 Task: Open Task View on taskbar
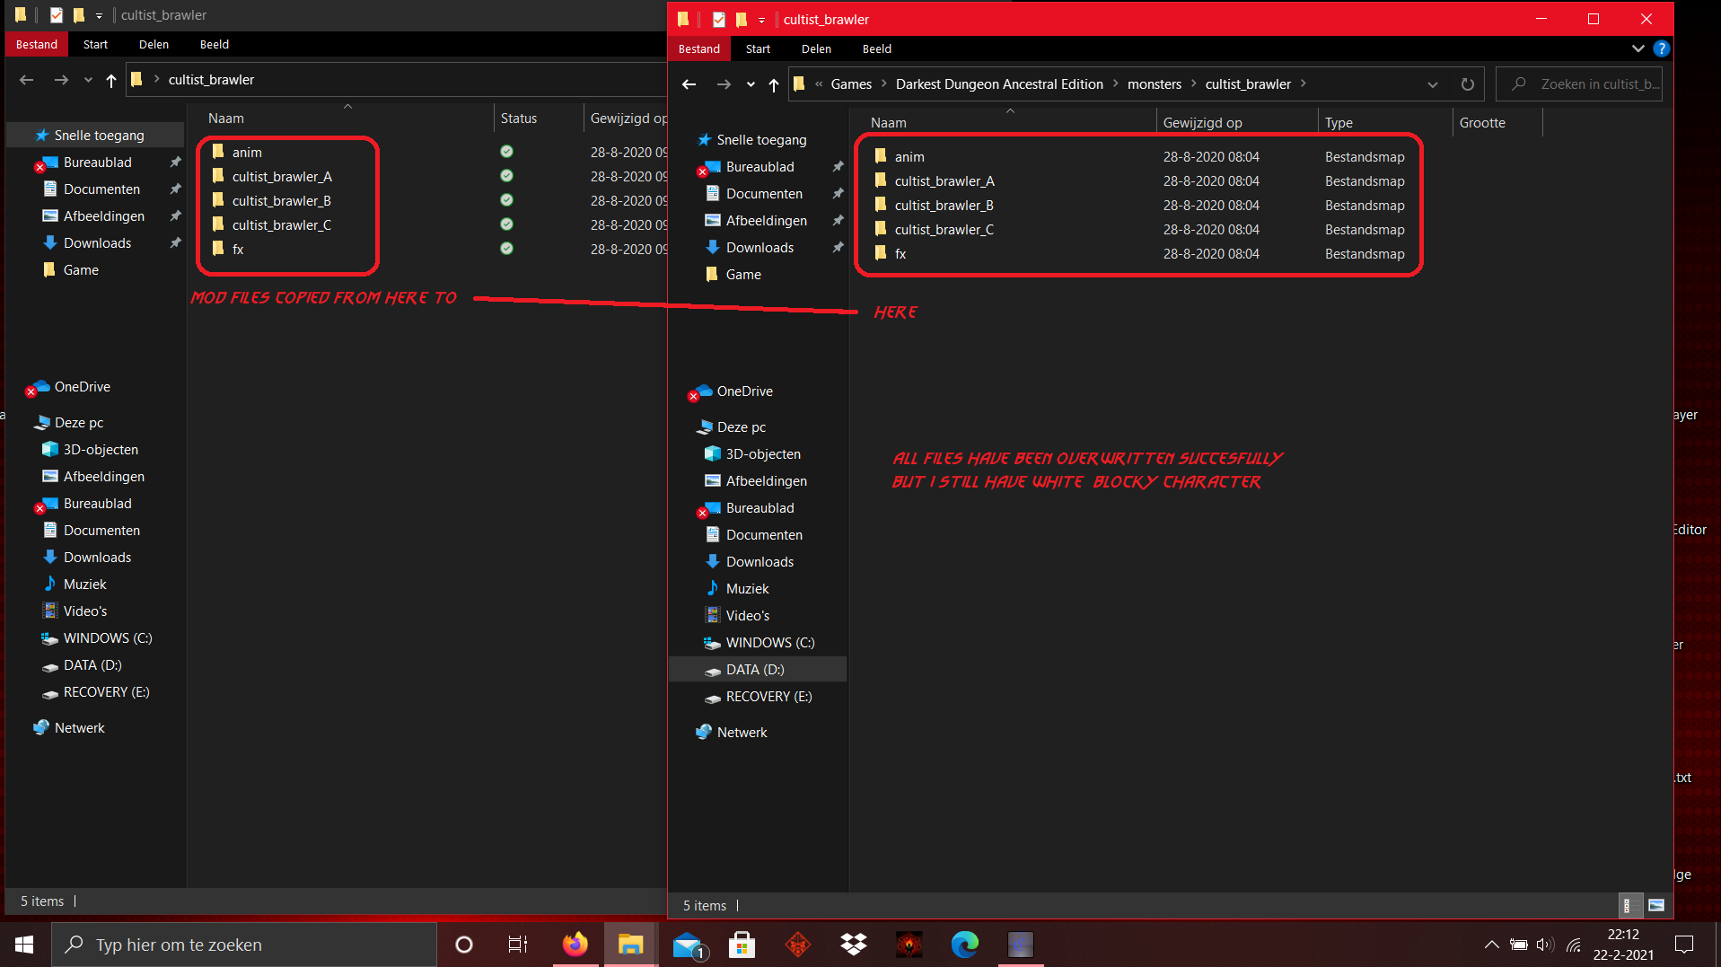coord(518,945)
